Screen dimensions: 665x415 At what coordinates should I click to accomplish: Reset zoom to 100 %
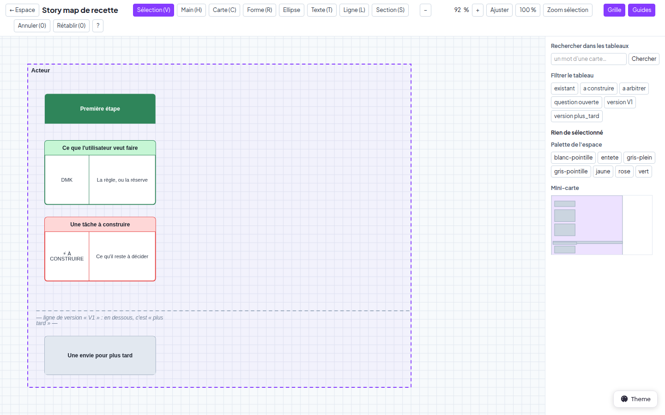point(528,10)
